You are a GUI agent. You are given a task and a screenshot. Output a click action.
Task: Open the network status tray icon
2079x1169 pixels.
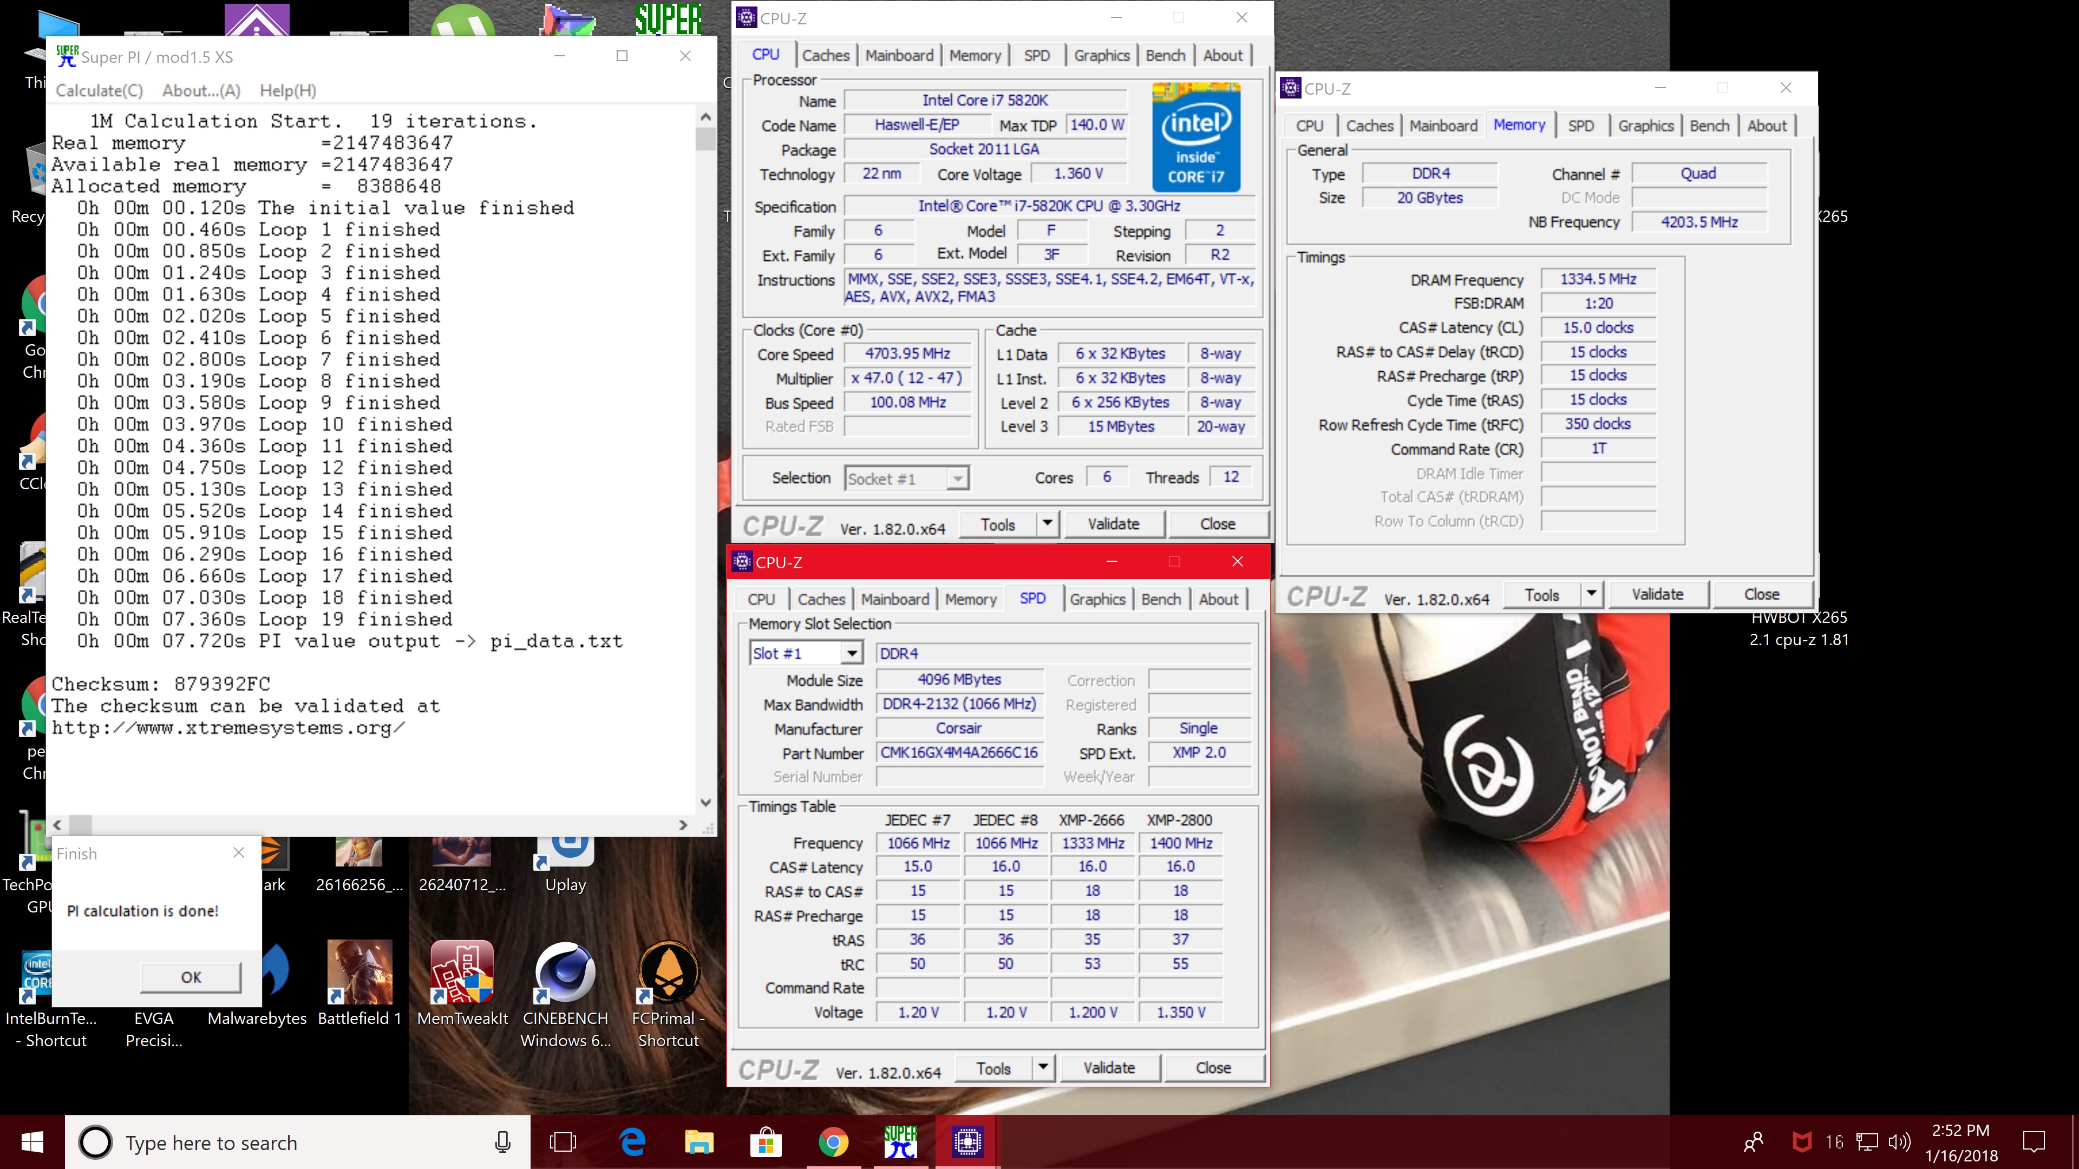[x=1867, y=1142]
